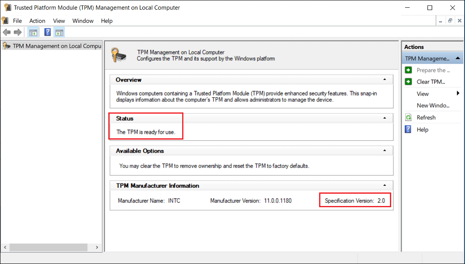This screenshot has width=465, height=264.
Task: Minimize the TPM Management main window
Action: pyautogui.click(x=407, y=8)
